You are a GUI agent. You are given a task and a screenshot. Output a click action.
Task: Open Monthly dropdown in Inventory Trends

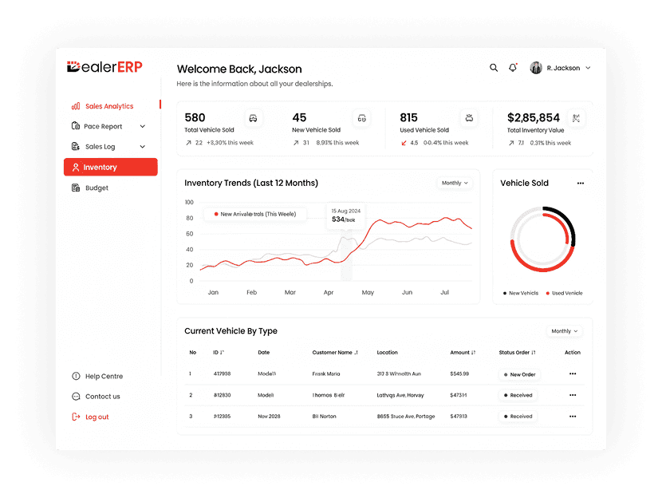click(455, 184)
